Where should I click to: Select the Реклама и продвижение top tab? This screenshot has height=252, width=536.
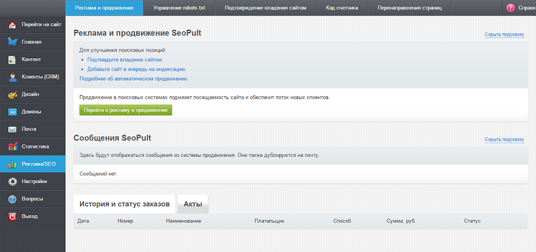point(104,8)
